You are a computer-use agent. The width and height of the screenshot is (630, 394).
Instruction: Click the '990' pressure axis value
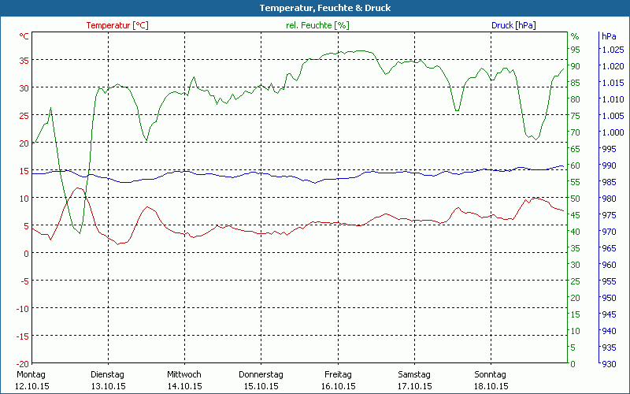coord(609,165)
